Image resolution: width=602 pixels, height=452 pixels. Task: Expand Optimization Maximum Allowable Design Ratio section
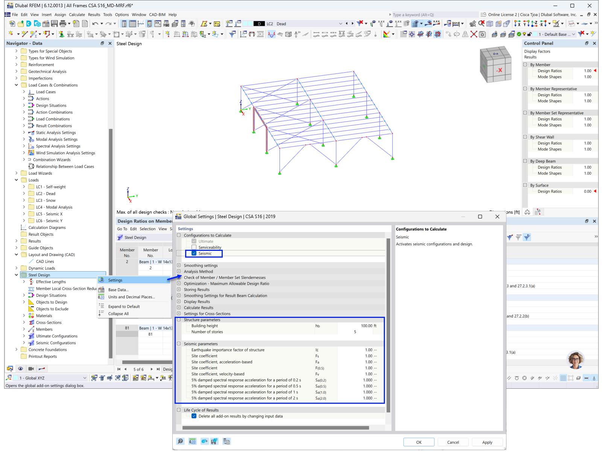pyautogui.click(x=179, y=284)
